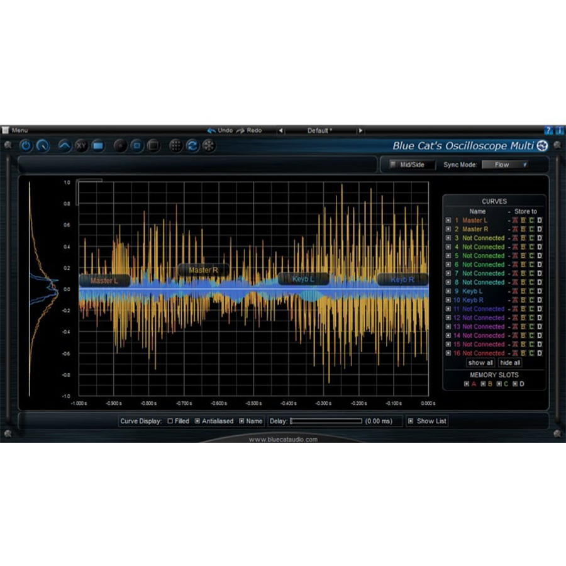Open the oscilloscope knob view icon

[x=42, y=145]
